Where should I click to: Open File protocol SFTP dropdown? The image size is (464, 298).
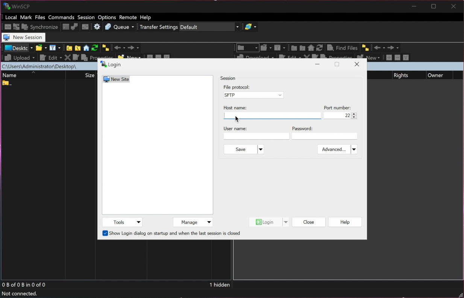pyautogui.click(x=253, y=95)
